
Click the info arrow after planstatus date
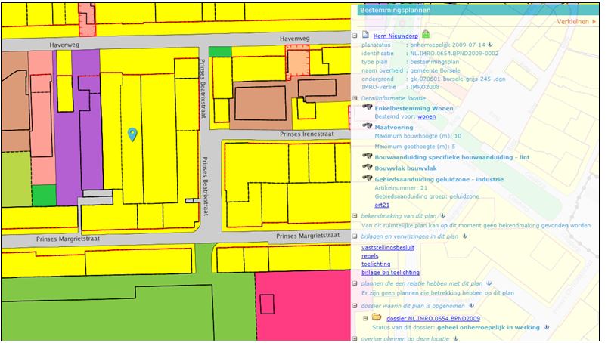[x=489, y=45]
